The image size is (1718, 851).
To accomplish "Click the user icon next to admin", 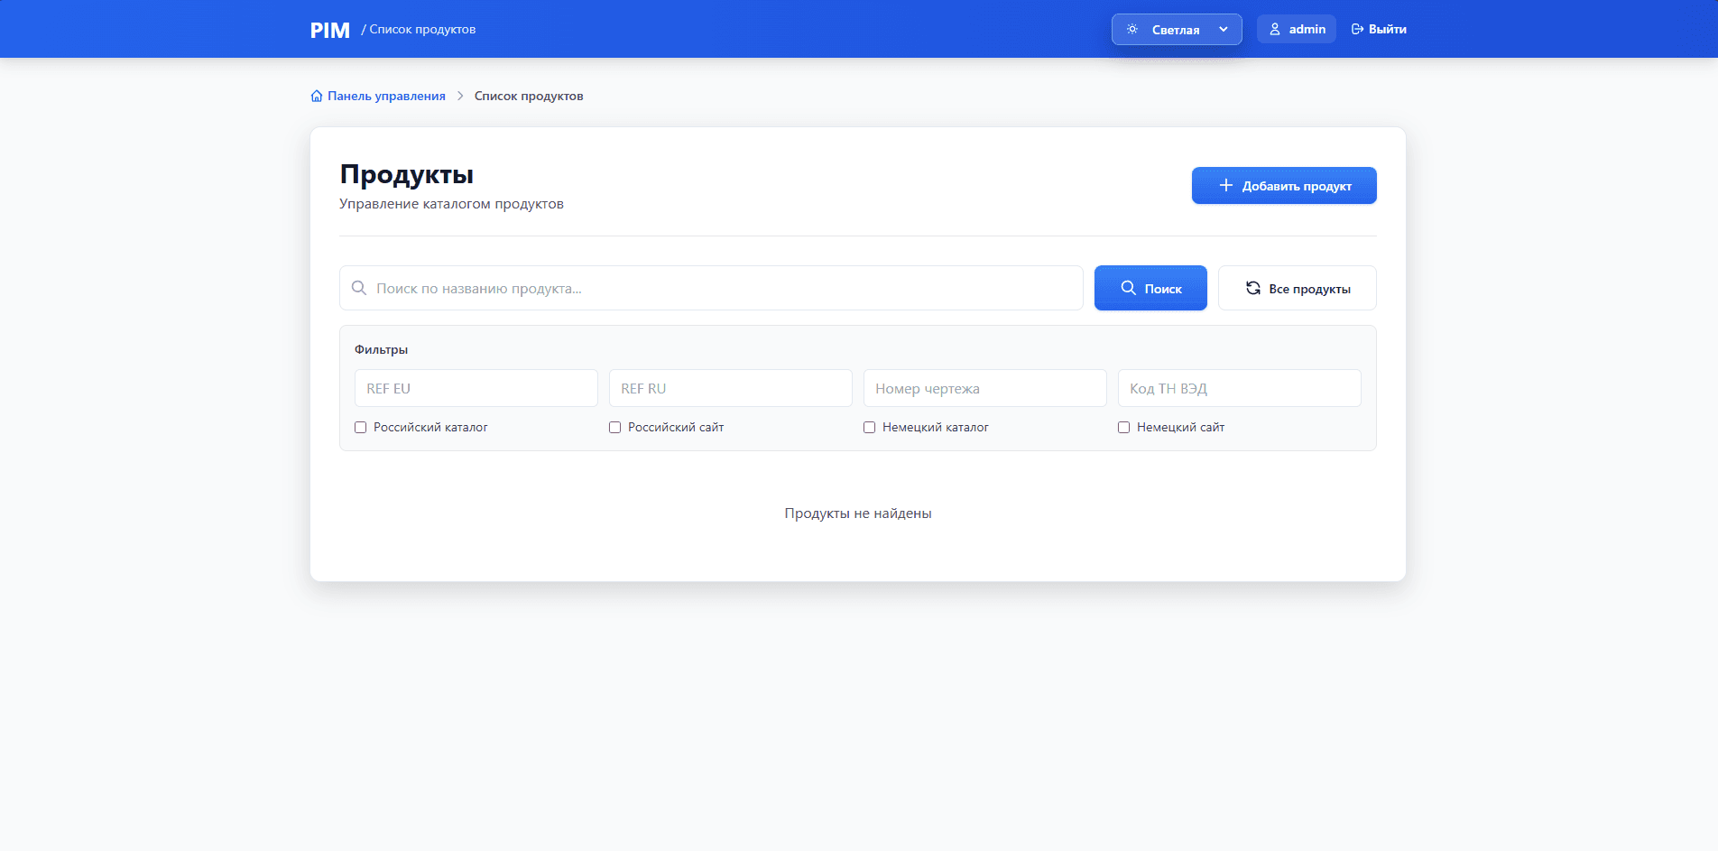I will tap(1275, 30).
